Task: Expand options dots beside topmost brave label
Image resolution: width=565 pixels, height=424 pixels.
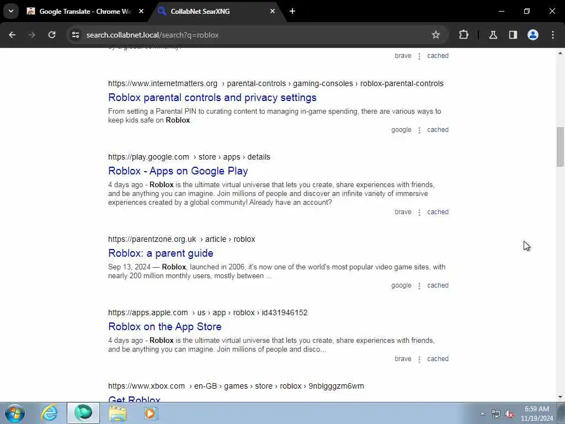Action: [x=419, y=56]
